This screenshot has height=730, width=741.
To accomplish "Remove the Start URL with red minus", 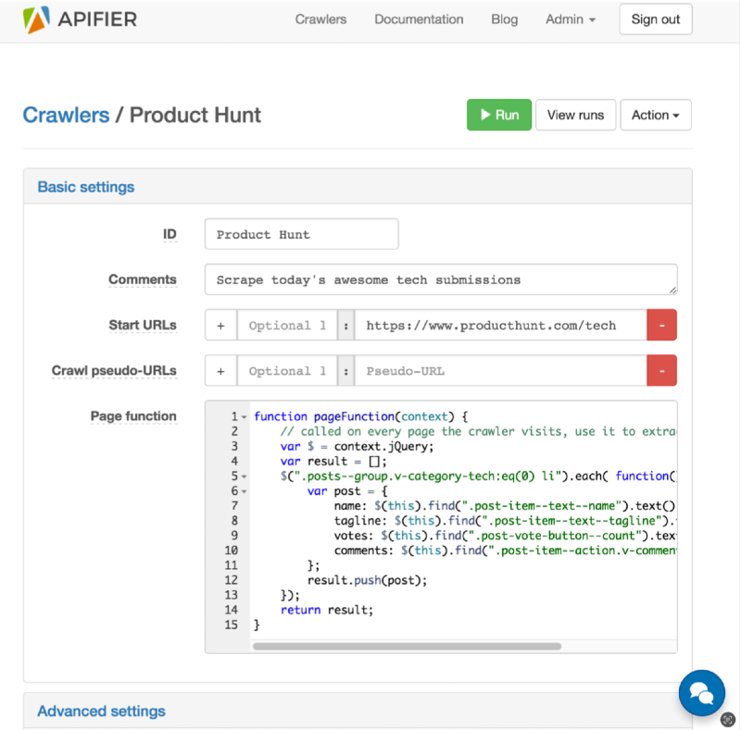I will coord(661,326).
